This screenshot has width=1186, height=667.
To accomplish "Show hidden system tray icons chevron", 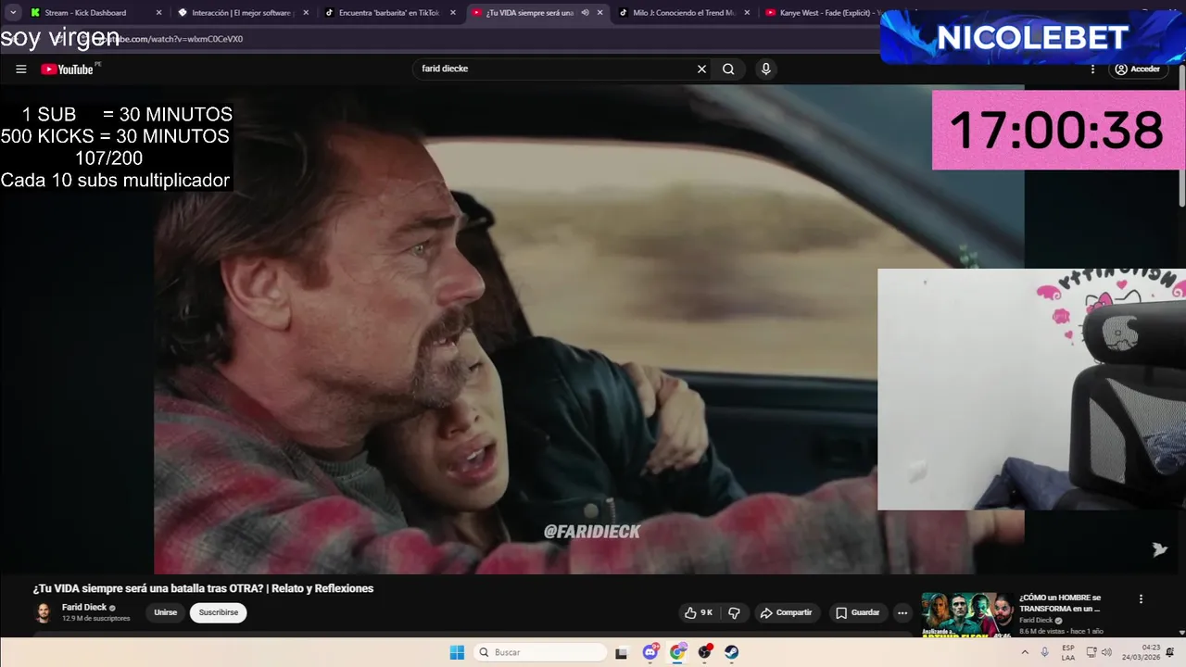I will 1026,652.
